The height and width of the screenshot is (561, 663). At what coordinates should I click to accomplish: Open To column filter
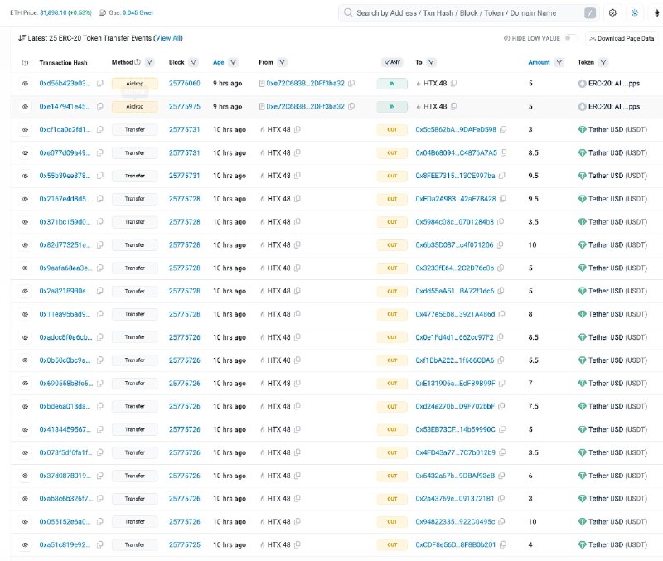[x=431, y=62]
